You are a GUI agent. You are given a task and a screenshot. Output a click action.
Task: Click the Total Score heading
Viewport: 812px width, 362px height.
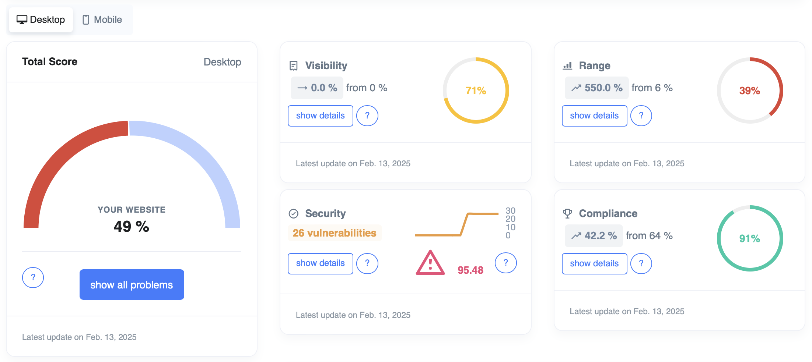(x=50, y=62)
